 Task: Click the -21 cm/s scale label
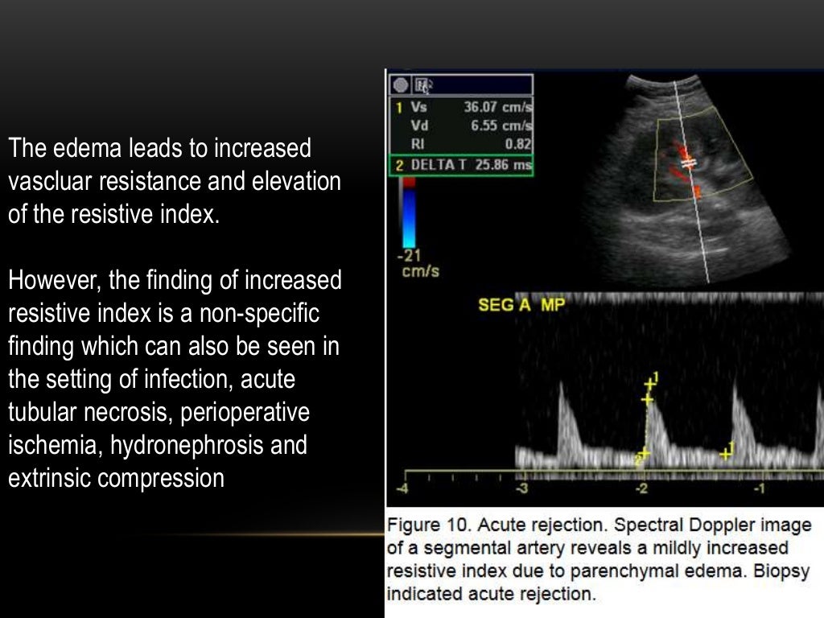coord(418,263)
